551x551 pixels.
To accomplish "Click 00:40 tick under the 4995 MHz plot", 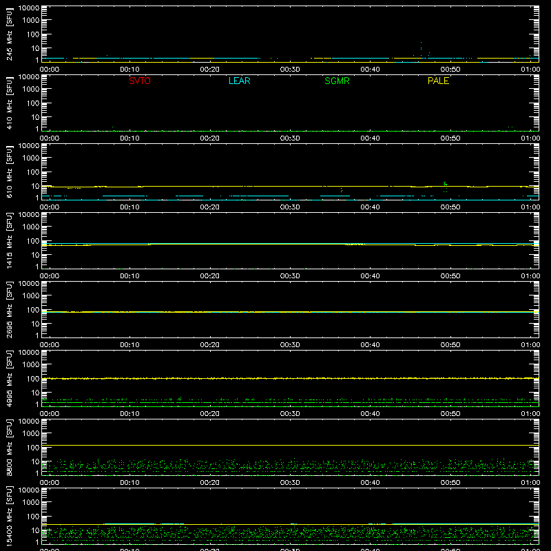I will 370,414.
